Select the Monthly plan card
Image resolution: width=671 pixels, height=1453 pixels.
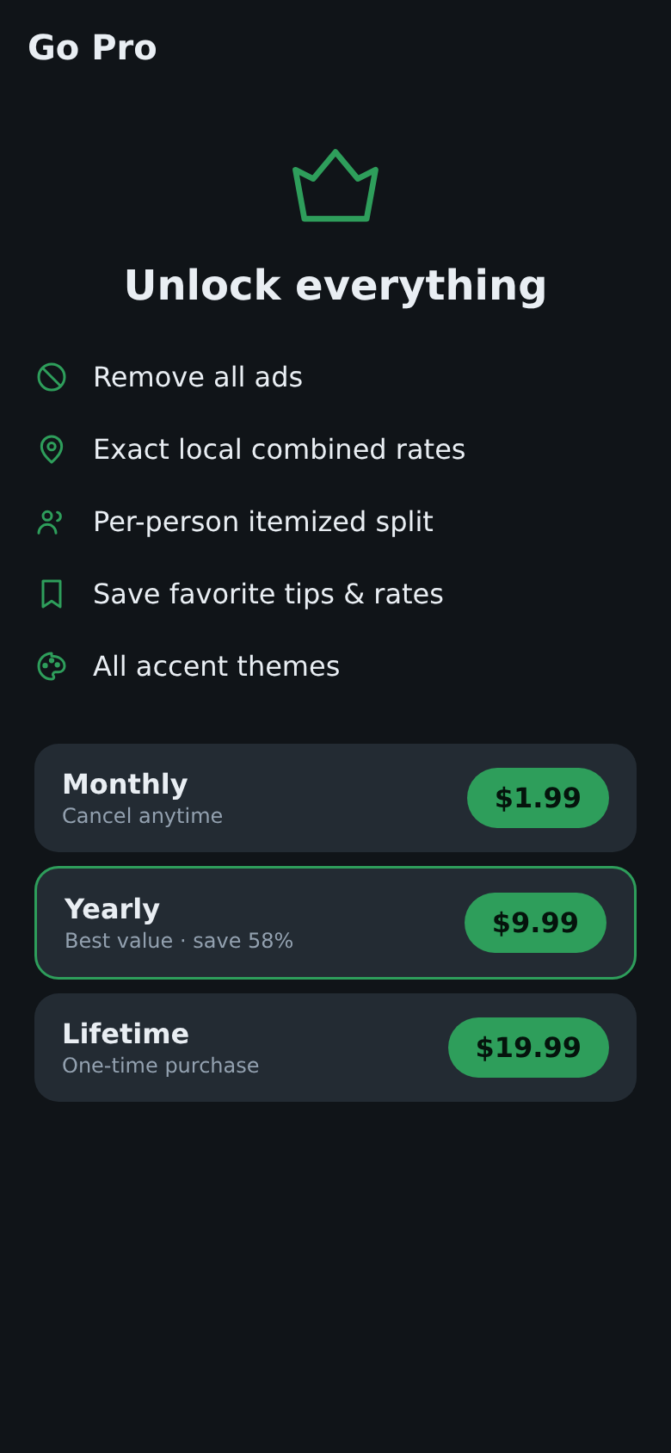(335, 798)
